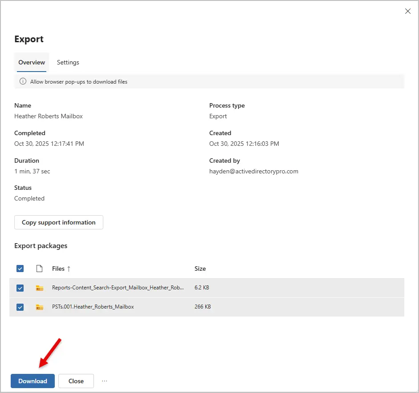This screenshot has height=393, width=419.
Task: Click the file type icon in header row
Action: point(39,269)
